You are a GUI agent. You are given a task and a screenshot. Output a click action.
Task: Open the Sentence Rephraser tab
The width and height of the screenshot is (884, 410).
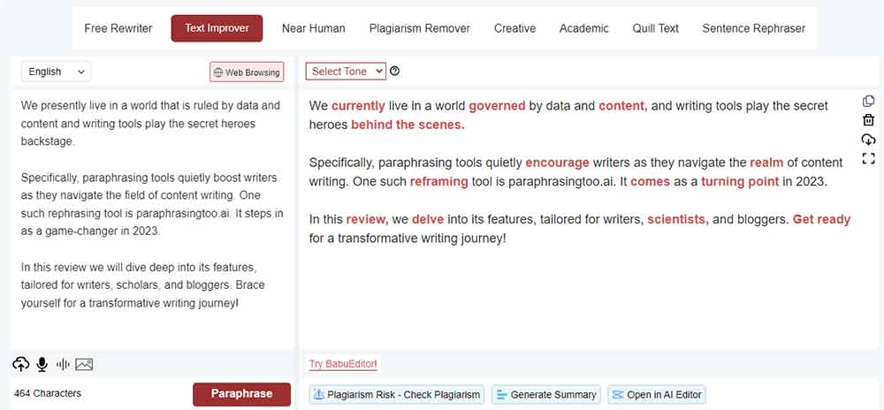753,28
